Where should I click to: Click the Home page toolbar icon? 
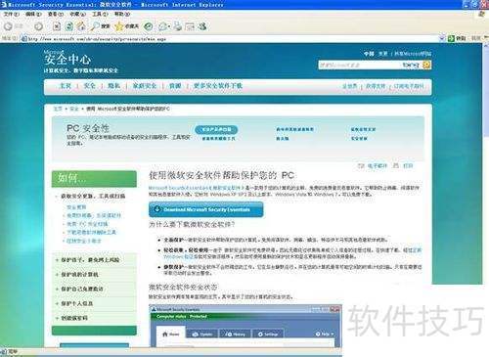(81, 26)
